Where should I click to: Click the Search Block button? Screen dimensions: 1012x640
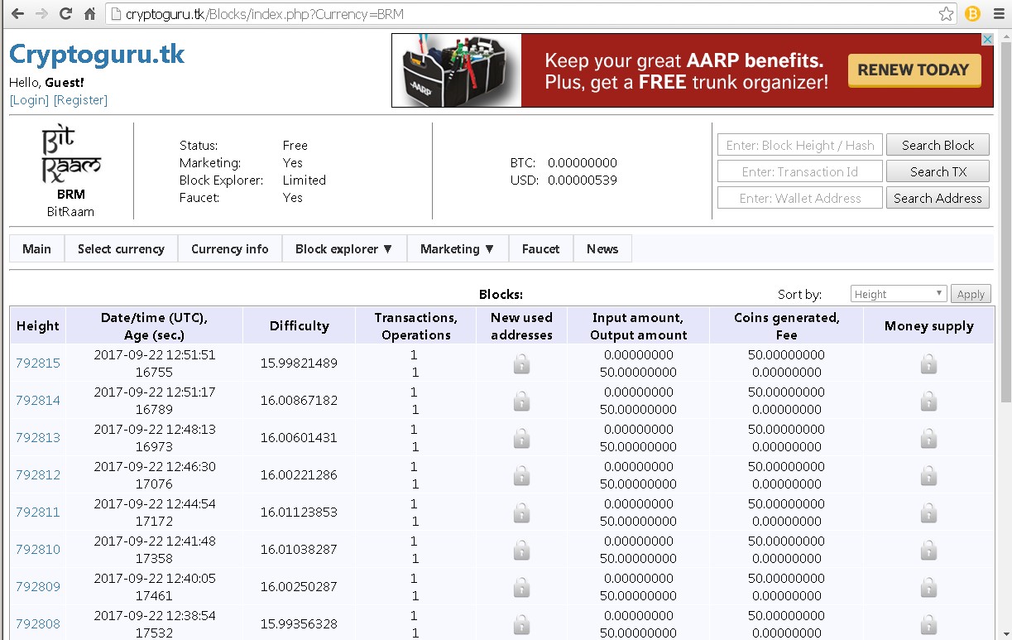pos(938,145)
